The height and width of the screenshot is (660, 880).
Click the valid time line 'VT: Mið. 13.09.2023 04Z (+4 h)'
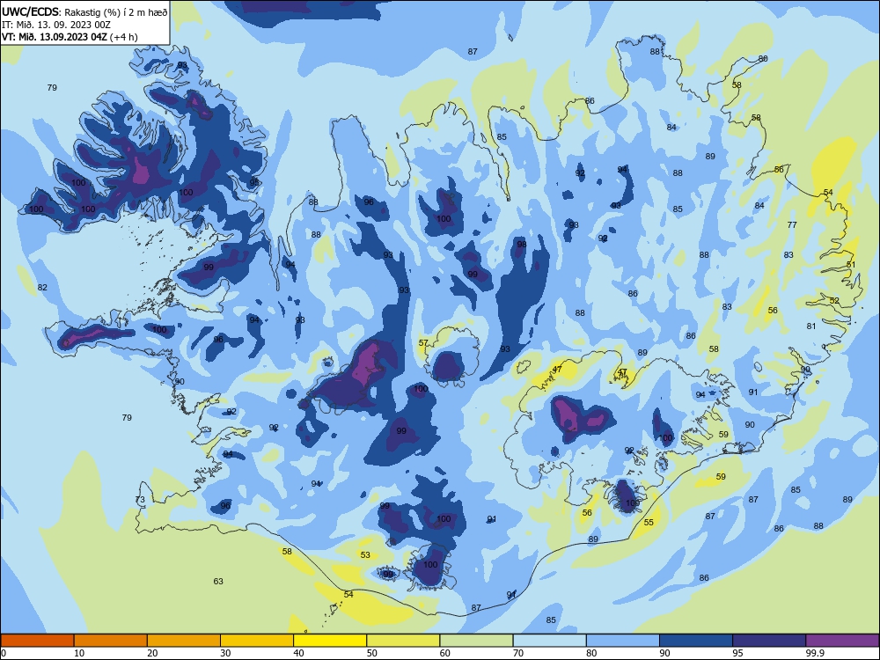click(x=70, y=37)
